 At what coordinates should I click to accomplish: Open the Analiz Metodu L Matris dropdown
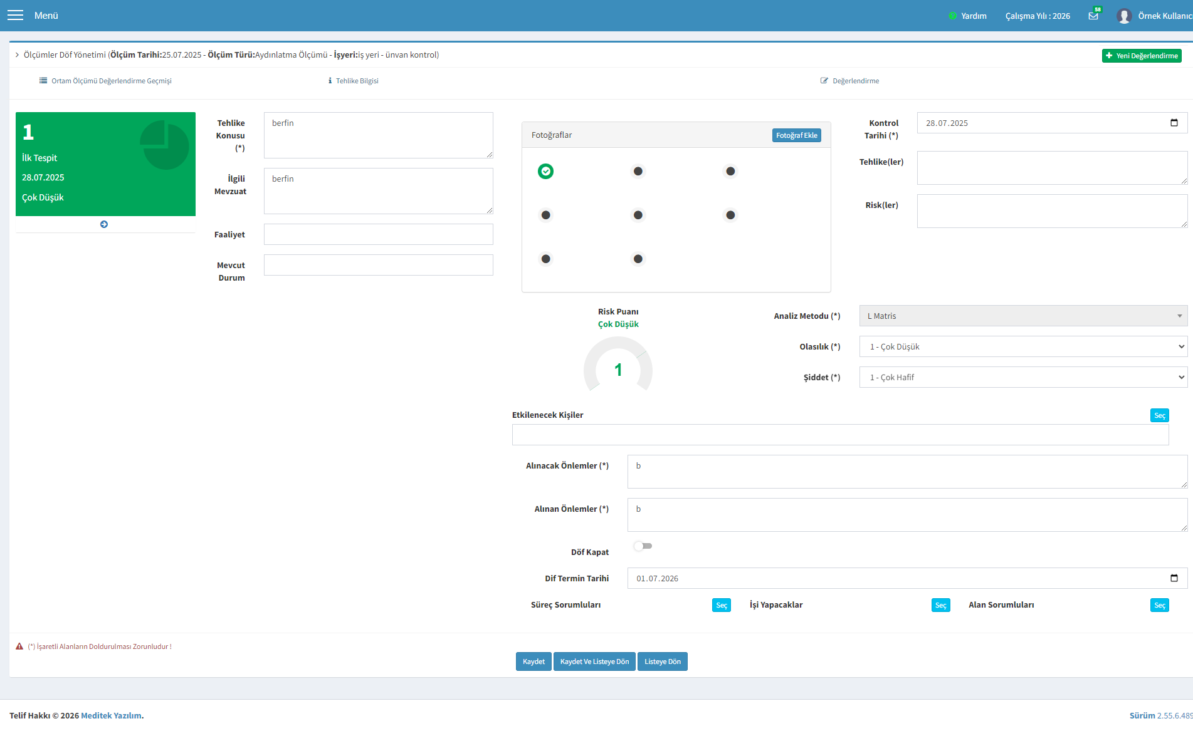[x=1023, y=316]
